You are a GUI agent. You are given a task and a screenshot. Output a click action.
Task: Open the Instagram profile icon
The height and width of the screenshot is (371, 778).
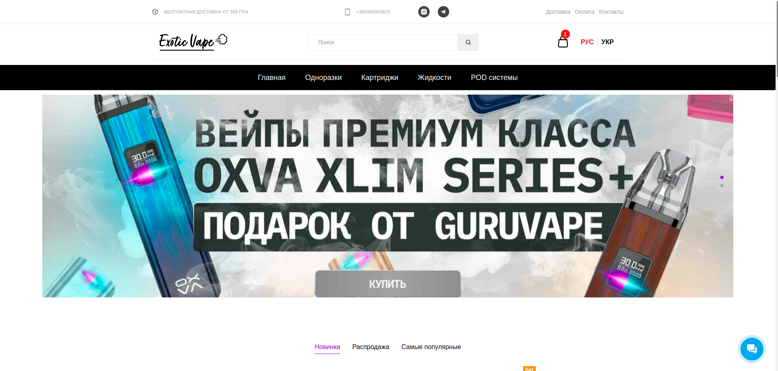point(424,12)
